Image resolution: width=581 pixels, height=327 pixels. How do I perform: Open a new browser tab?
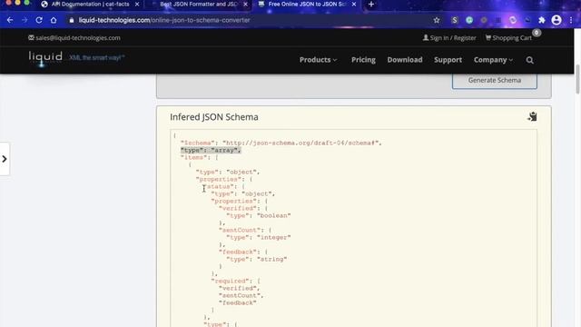[x=371, y=4]
